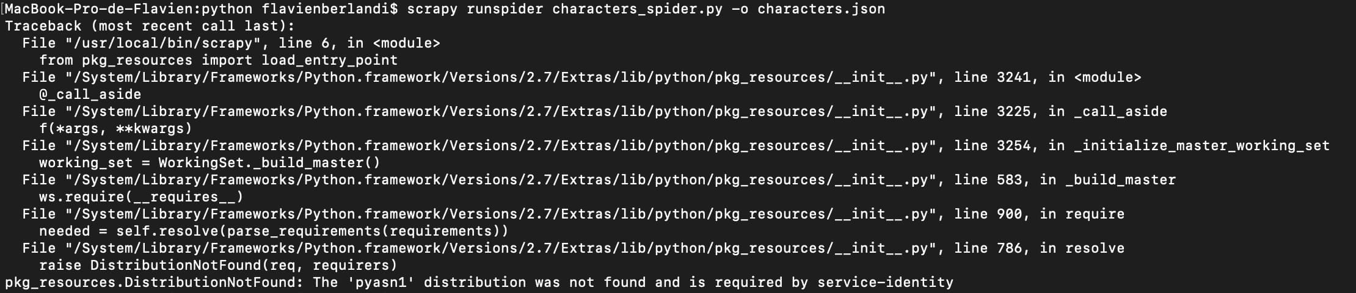Click the 'f(*args, **kwargs)' code line
The width and height of the screenshot is (1356, 293).
[x=115, y=129]
